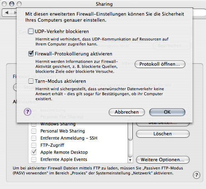
Task: Uncheck Apple Remote Desktop
Action: click(x=34, y=152)
